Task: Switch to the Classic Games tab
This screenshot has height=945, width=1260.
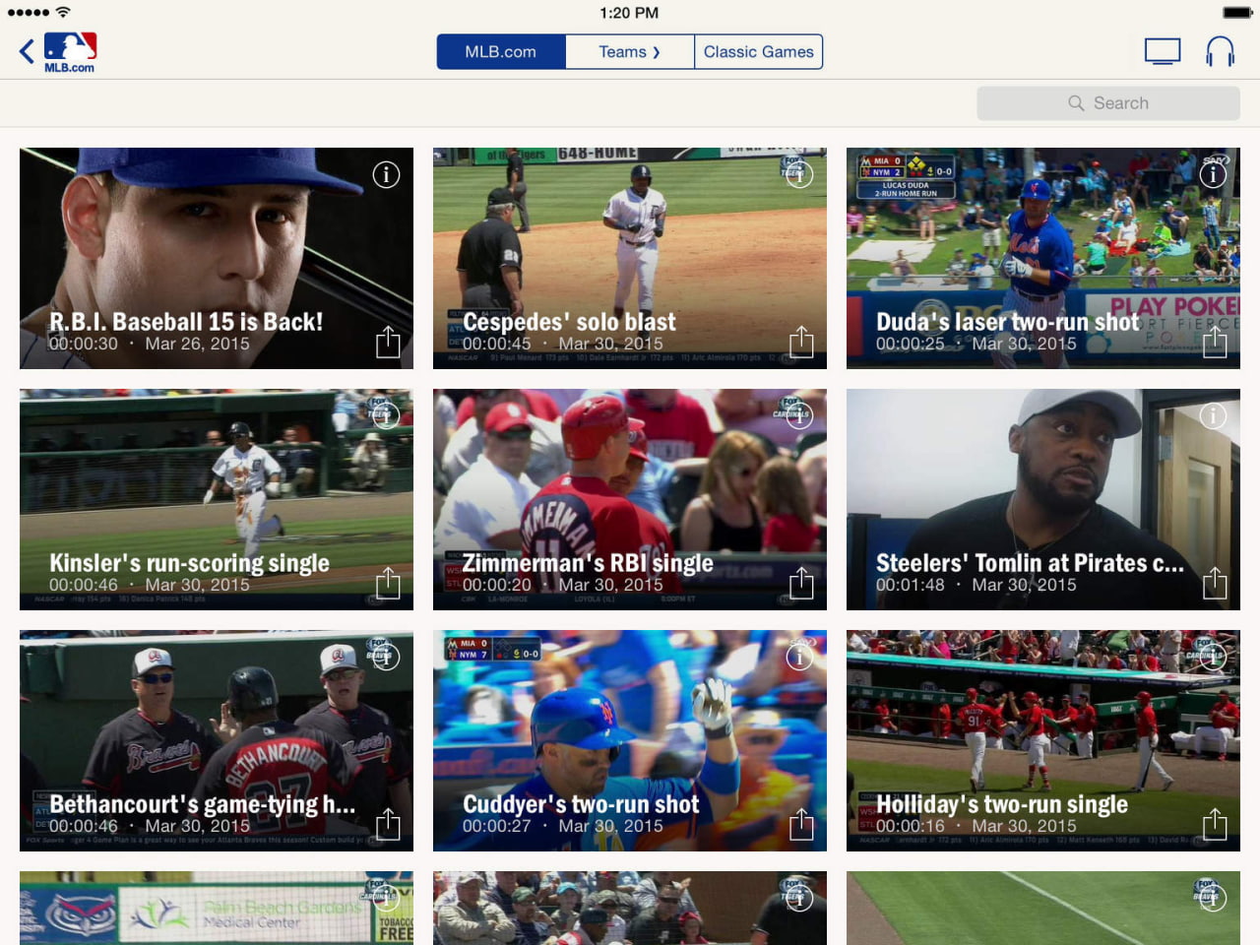Action: pos(758,51)
